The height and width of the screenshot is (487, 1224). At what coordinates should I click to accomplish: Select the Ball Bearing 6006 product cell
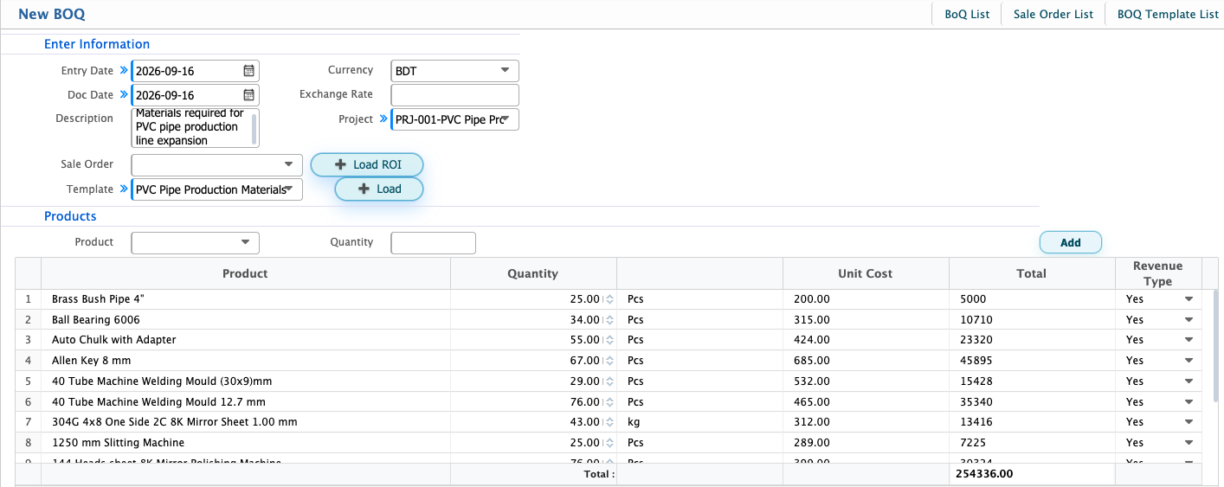pyautogui.click(x=245, y=320)
